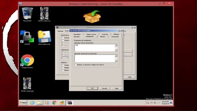Open the Windows Start button
The image size is (197, 111).
tap(23, 103)
